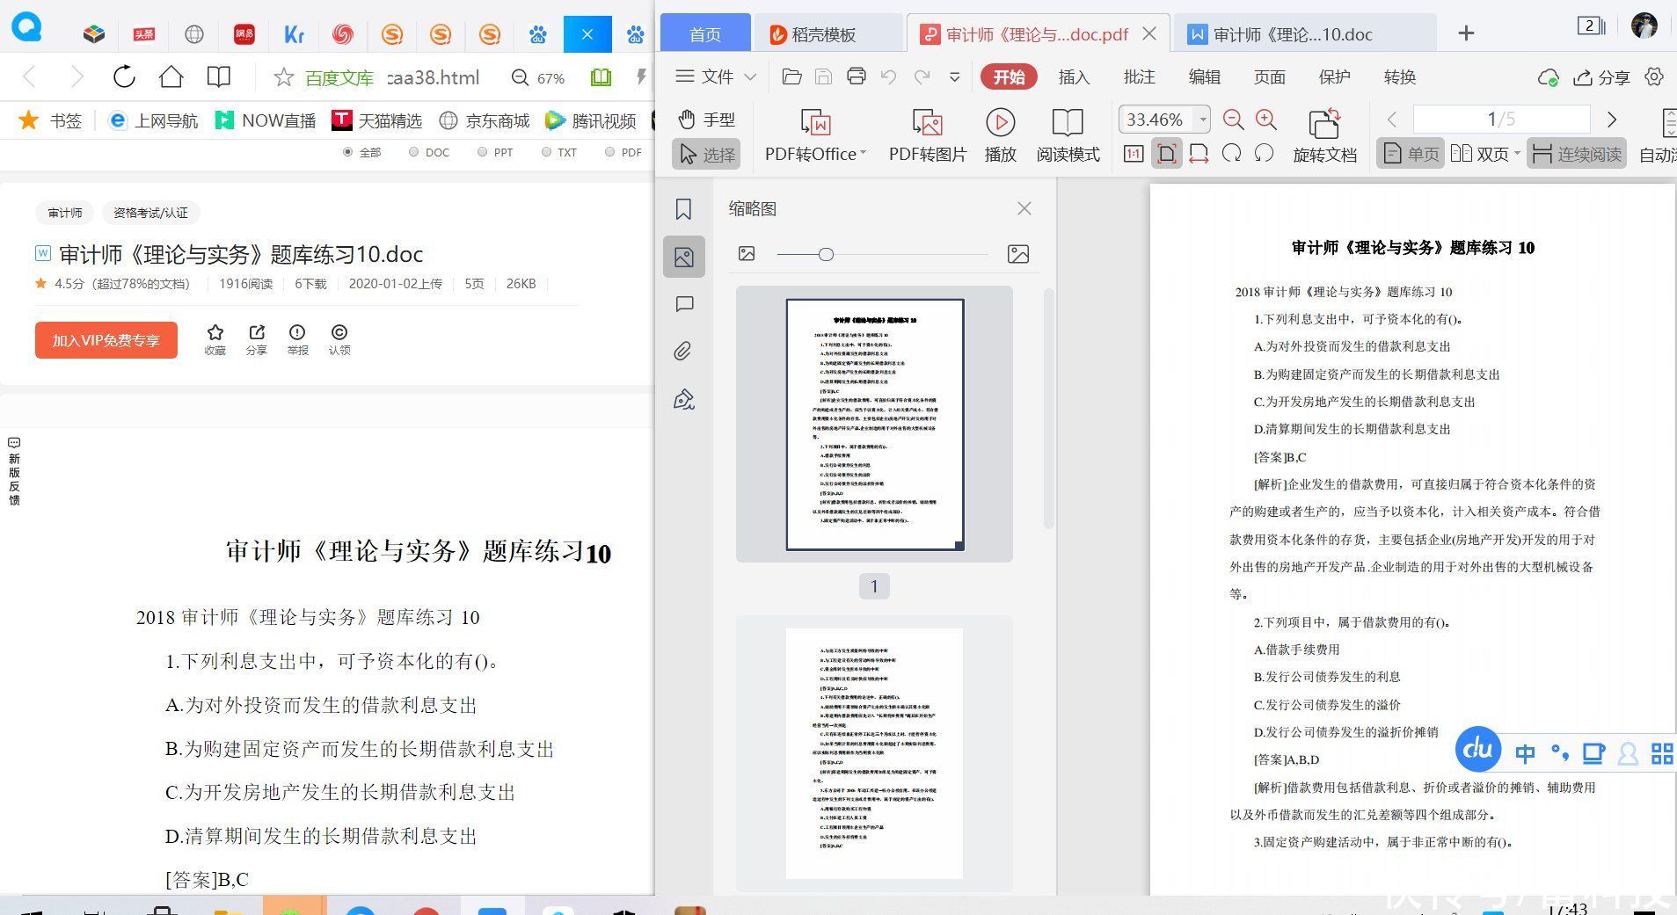Image resolution: width=1677 pixels, height=915 pixels.
Task: Click 分享 share button in WPS
Action: pyautogui.click(x=1601, y=77)
